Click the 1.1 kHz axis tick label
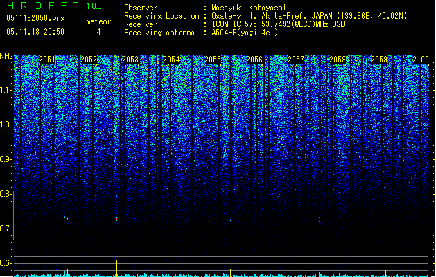 coord(6,90)
